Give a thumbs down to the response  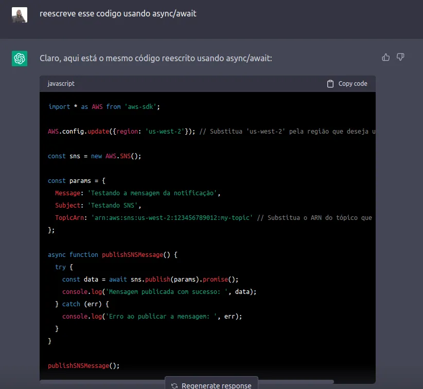(400, 57)
